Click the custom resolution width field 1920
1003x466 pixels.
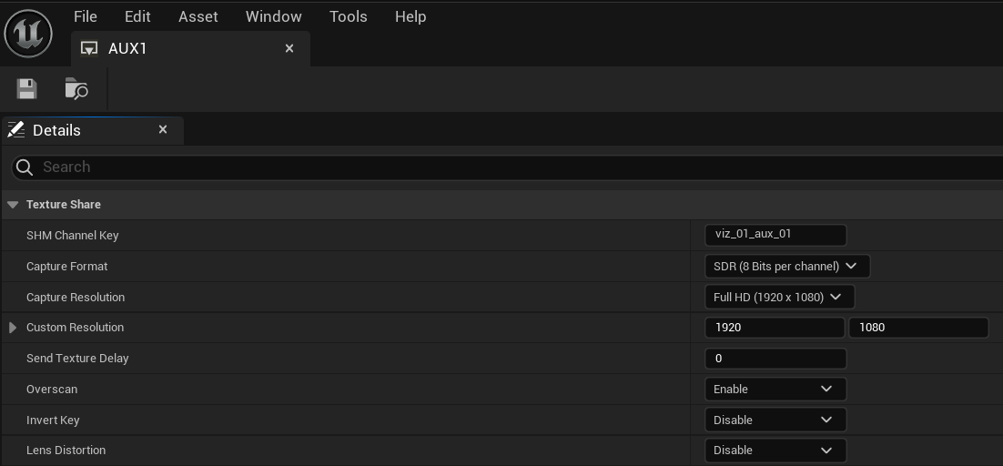coord(775,328)
